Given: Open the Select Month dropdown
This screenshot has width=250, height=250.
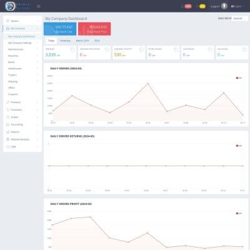Looking at the screenshot, I should tap(239, 18).
